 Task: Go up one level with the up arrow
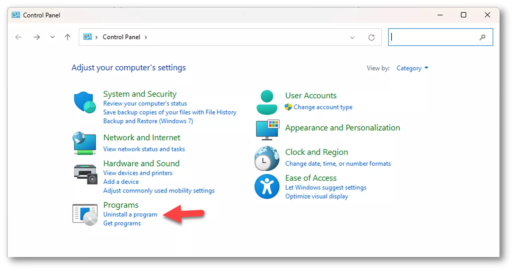pos(67,37)
